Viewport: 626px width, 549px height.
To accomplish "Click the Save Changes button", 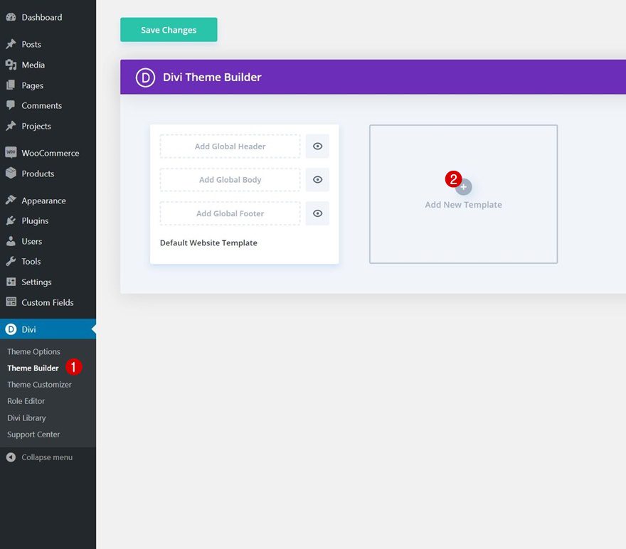I will pyautogui.click(x=169, y=29).
